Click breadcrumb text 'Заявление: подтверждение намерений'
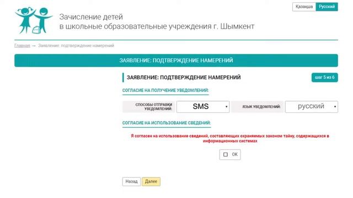 click(76, 46)
